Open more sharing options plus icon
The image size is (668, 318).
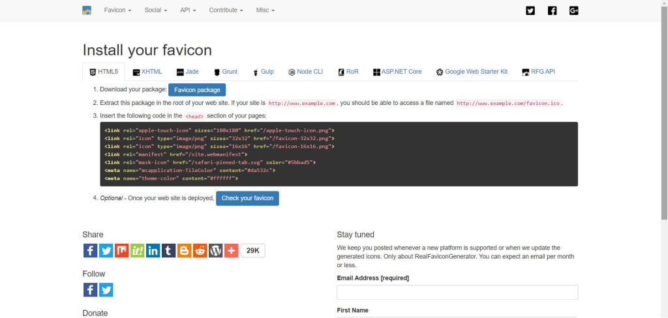coord(232,250)
